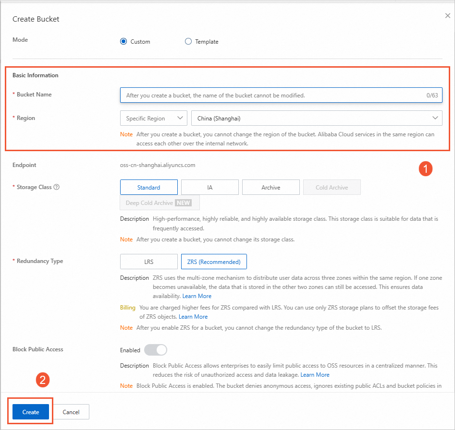Select LRS redundancy type

pos(149,262)
